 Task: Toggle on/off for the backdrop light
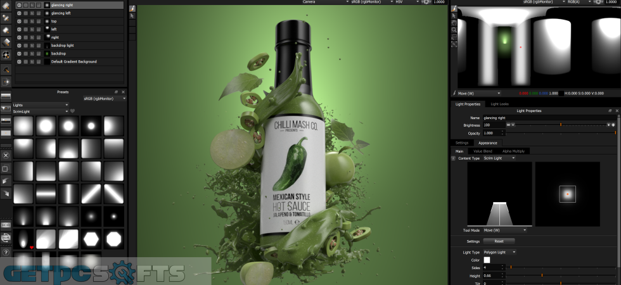point(18,46)
